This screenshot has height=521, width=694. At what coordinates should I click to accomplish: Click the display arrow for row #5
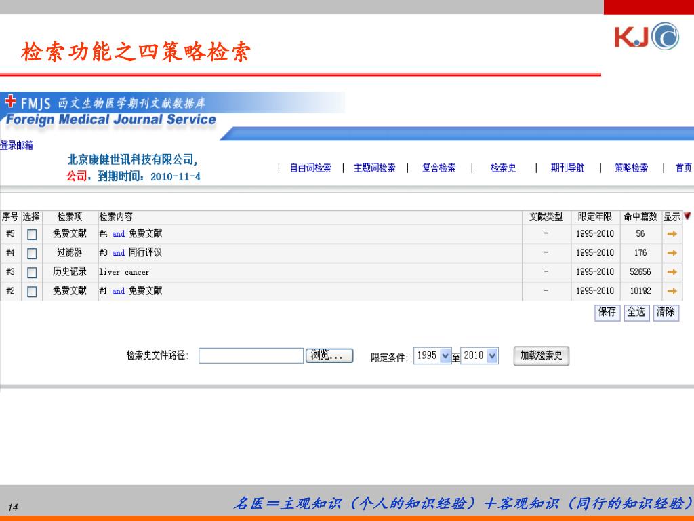(x=672, y=234)
